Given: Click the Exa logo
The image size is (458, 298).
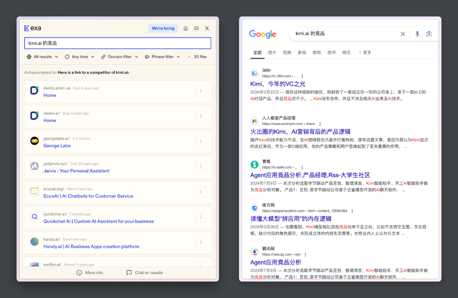Looking at the screenshot, I should pyautogui.click(x=32, y=28).
